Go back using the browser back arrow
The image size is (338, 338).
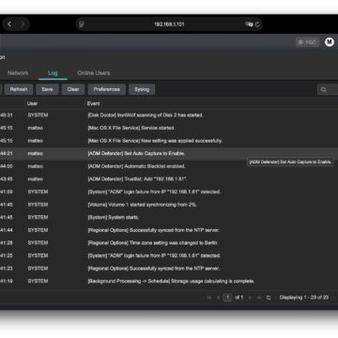9,24
